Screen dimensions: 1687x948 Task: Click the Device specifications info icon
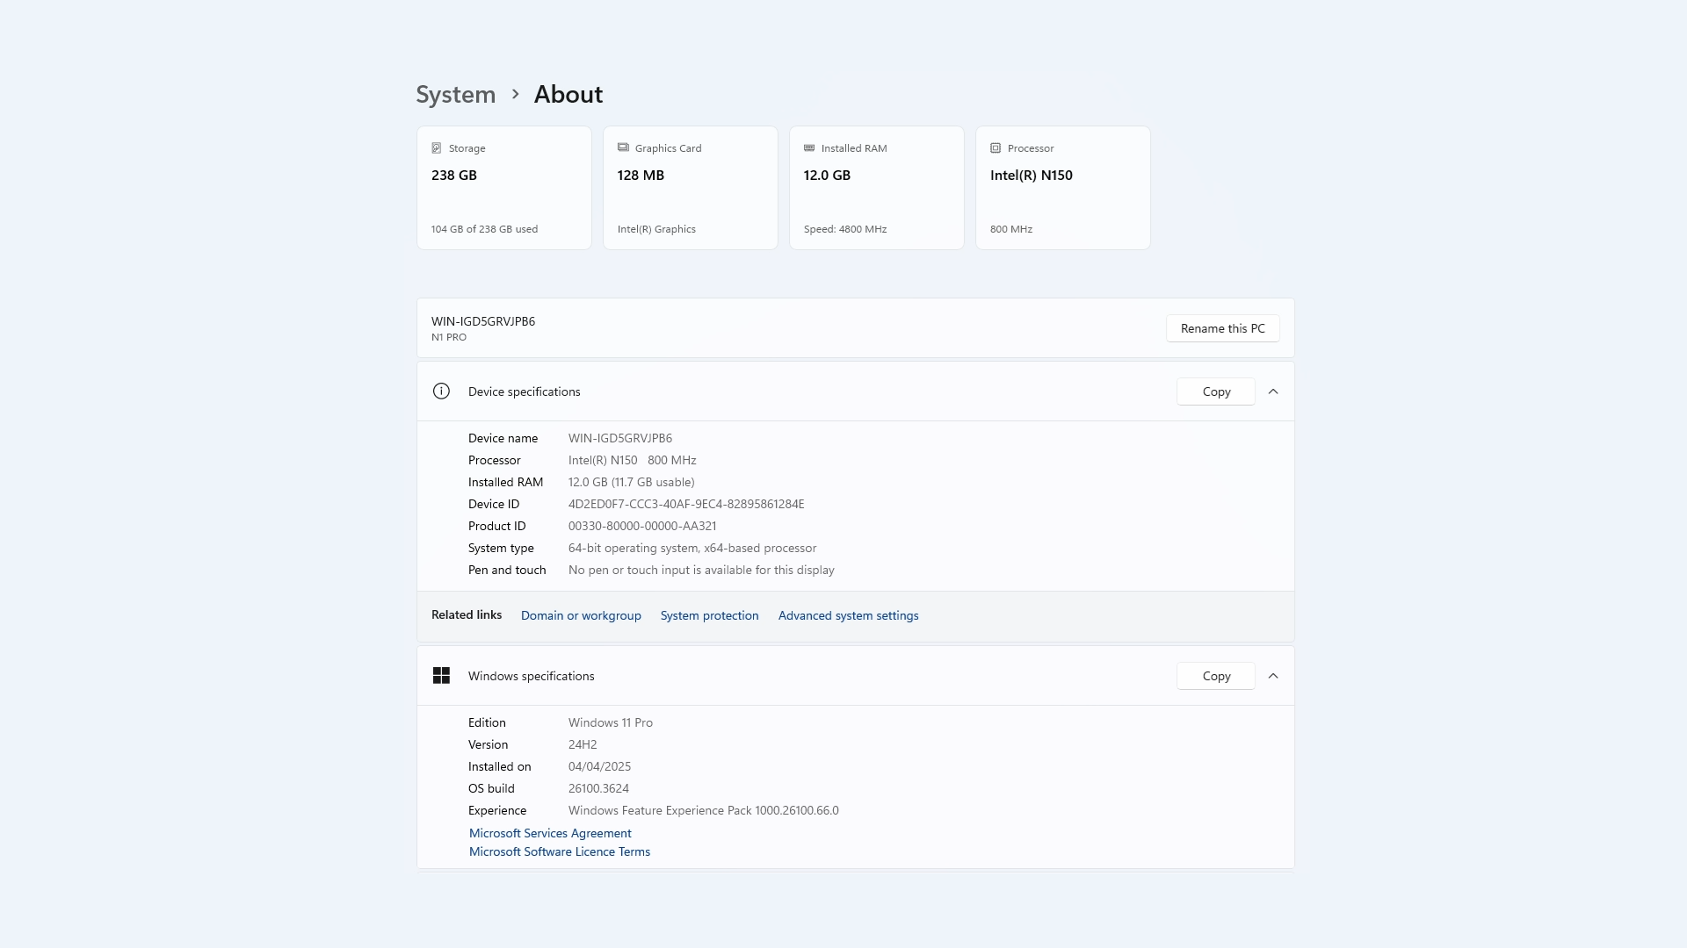pyautogui.click(x=441, y=391)
